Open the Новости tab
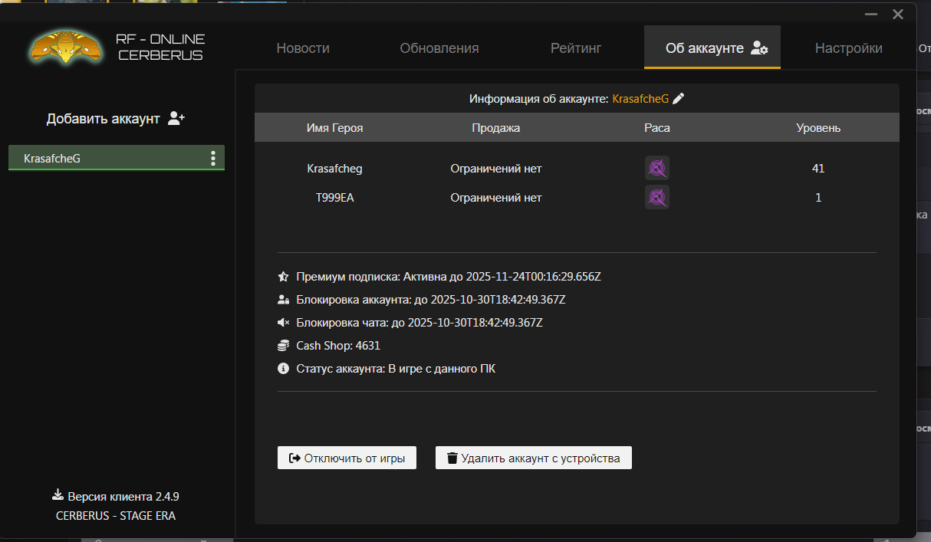 303,48
